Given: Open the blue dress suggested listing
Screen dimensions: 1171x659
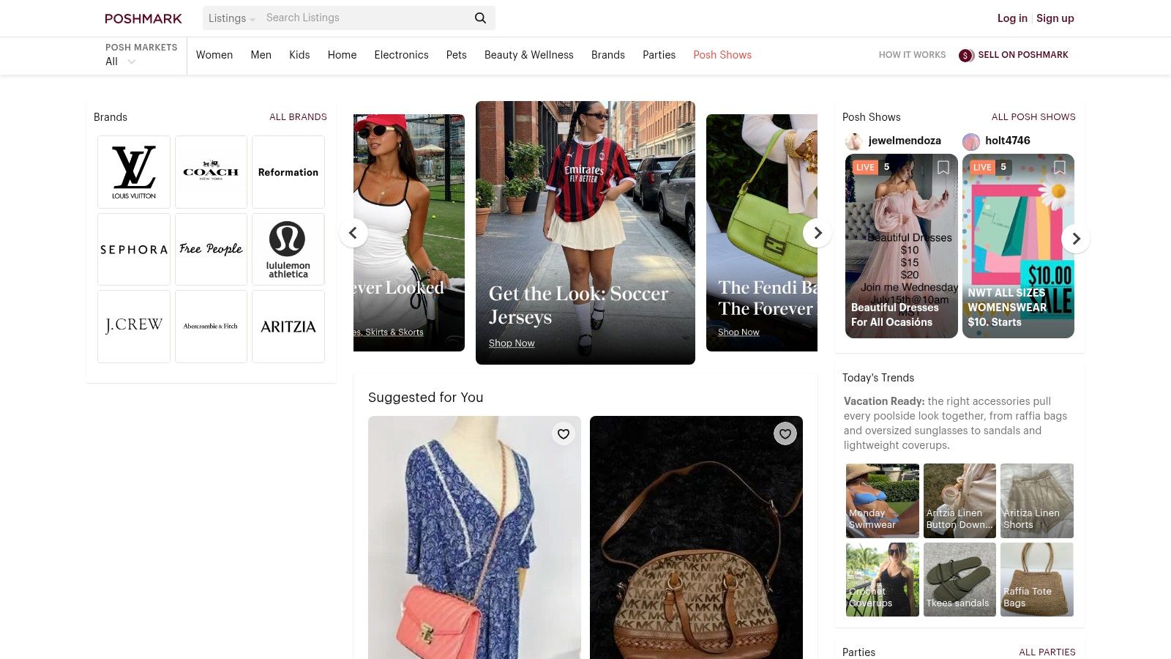Looking at the screenshot, I should point(474,537).
